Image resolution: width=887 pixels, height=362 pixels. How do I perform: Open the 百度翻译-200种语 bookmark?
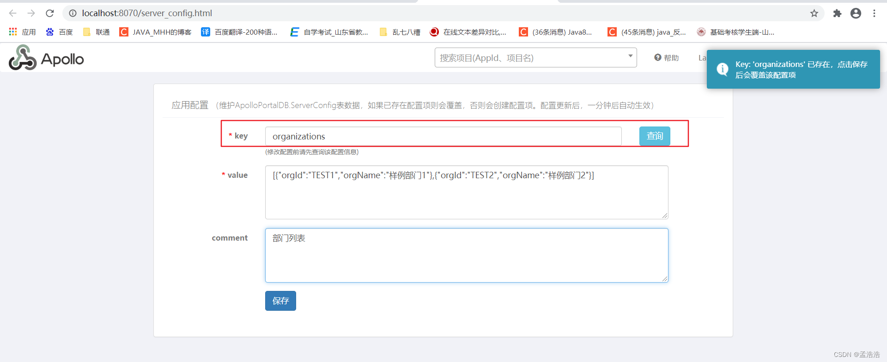point(239,32)
